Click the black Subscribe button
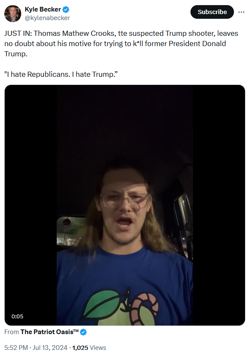This screenshot has width=251, height=355. coord(212,12)
